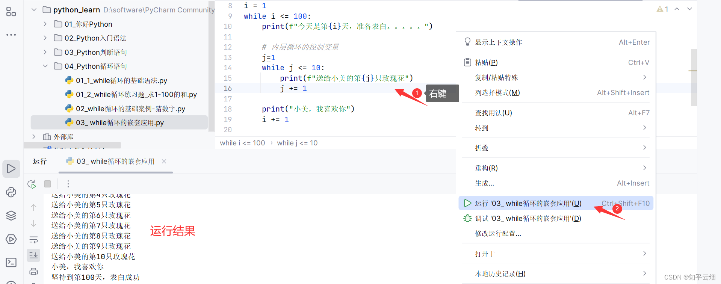Stop the running process button
The image size is (721, 284).
coord(47,184)
